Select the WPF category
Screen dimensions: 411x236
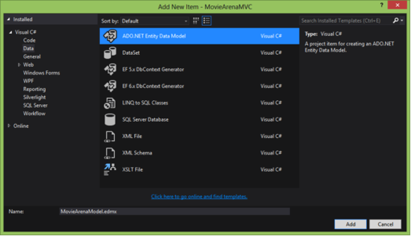pos(28,81)
